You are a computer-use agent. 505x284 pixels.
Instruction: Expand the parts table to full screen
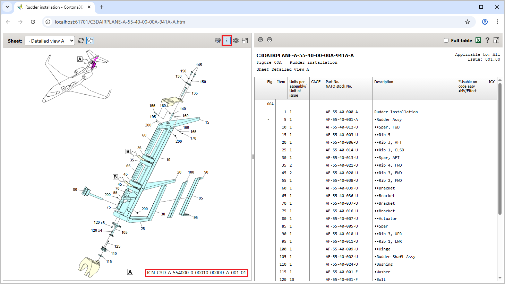496,40
